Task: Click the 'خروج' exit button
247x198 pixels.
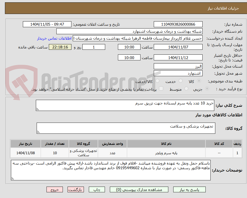Action: click(55, 189)
